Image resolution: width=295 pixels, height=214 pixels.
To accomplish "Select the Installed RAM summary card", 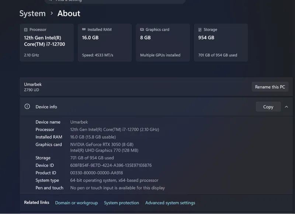I will pos(105,42).
